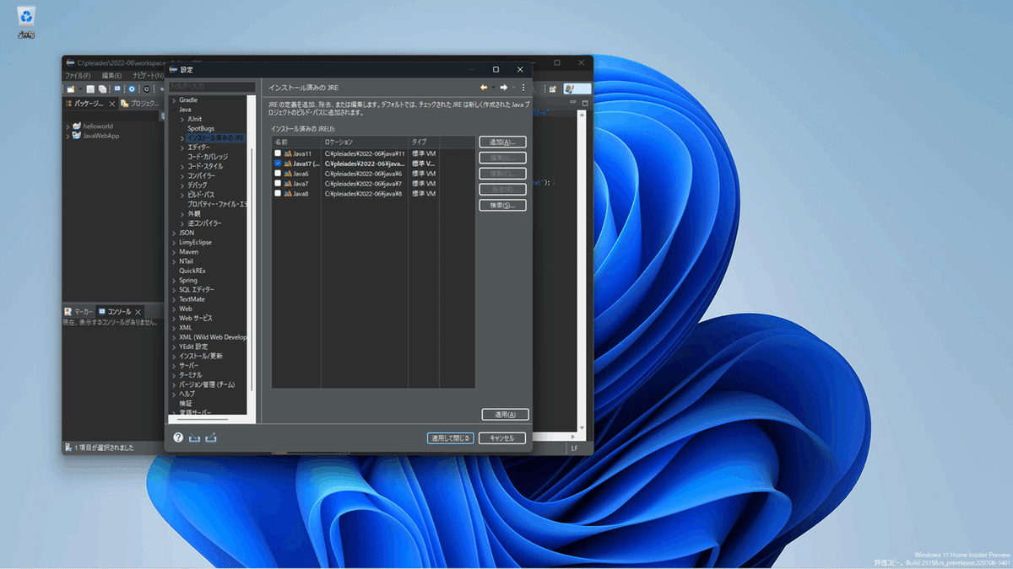Select SpotBugs in the preferences tree
This screenshot has height=569, width=1013.
click(x=201, y=128)
